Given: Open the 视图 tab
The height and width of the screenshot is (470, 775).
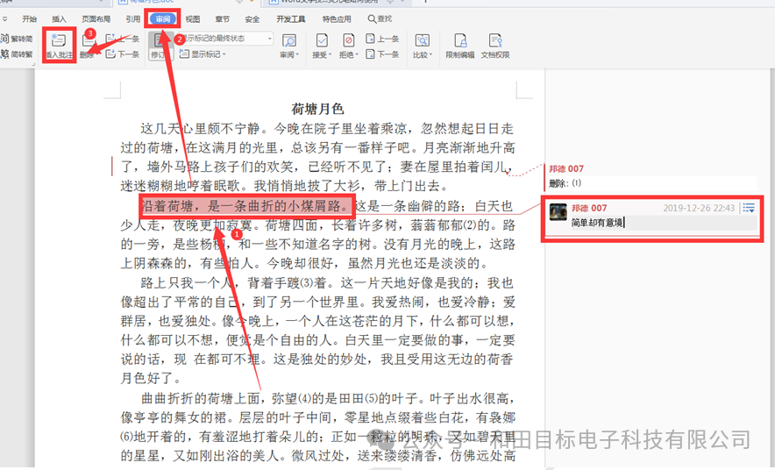Looking at the screenshot, I should click(x=193, y=18).
